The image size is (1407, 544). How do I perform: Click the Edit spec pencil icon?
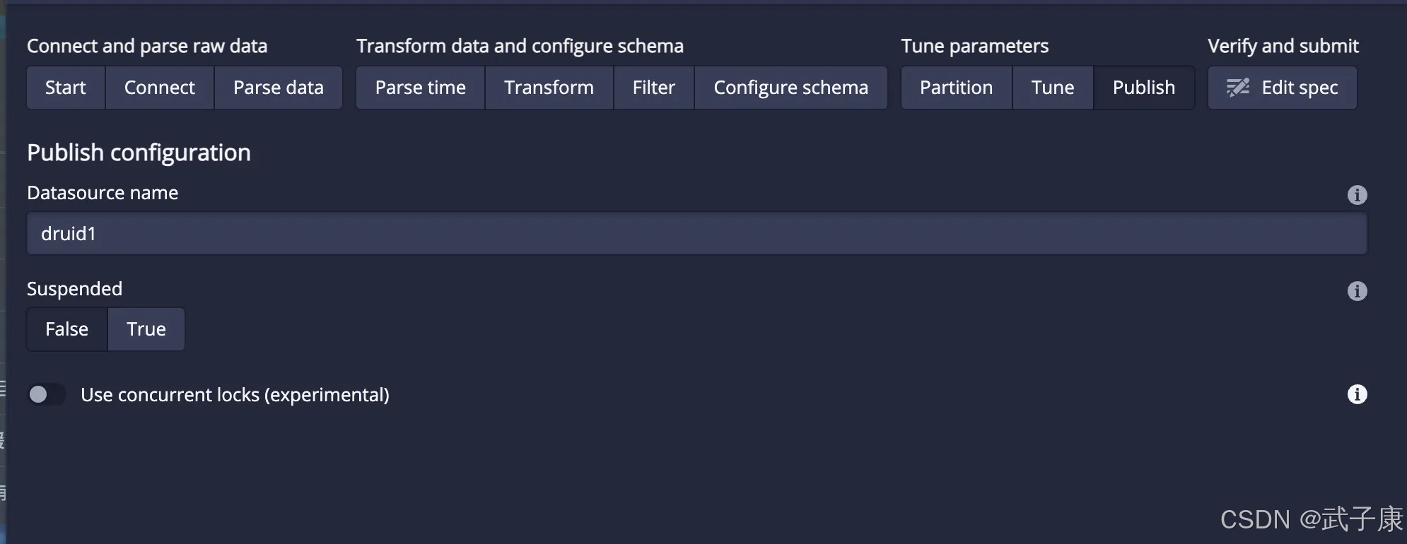1237,88
